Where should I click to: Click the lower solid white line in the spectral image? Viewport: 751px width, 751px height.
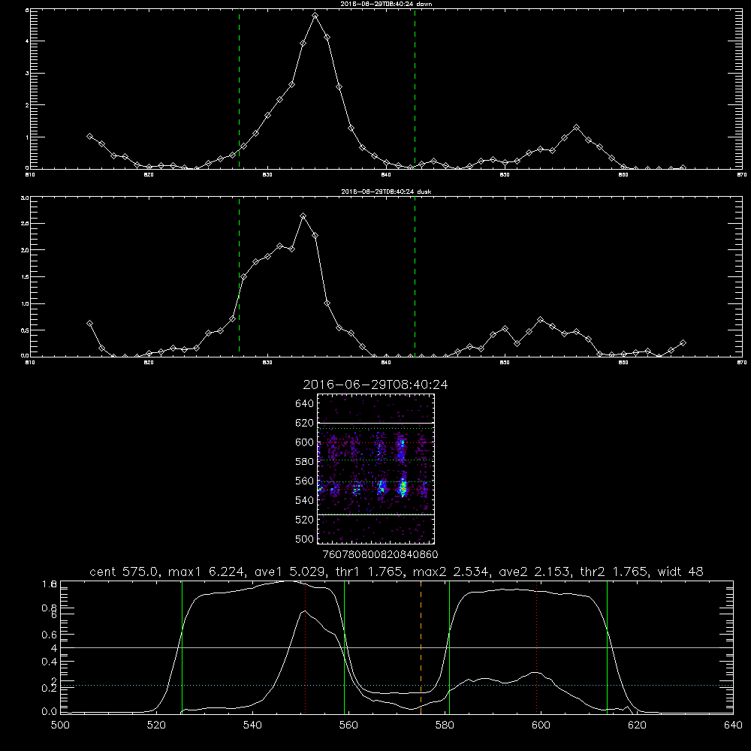coord(376,514)
